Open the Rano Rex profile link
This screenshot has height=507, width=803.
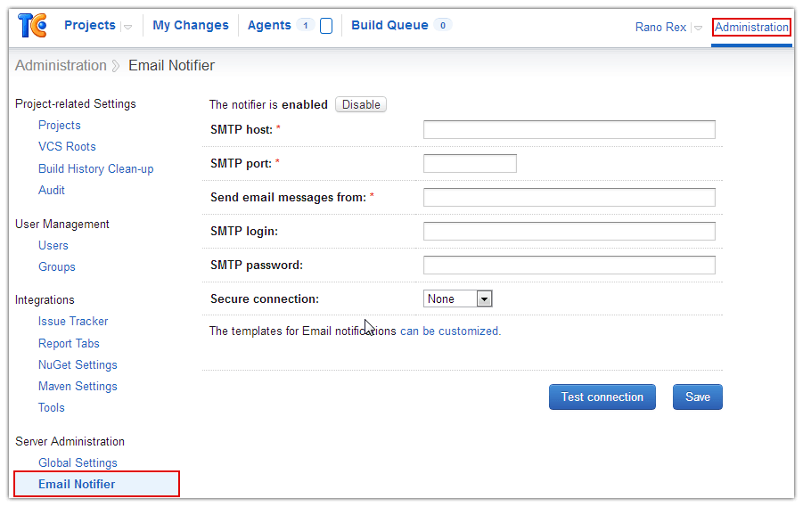tap(660, 27)
